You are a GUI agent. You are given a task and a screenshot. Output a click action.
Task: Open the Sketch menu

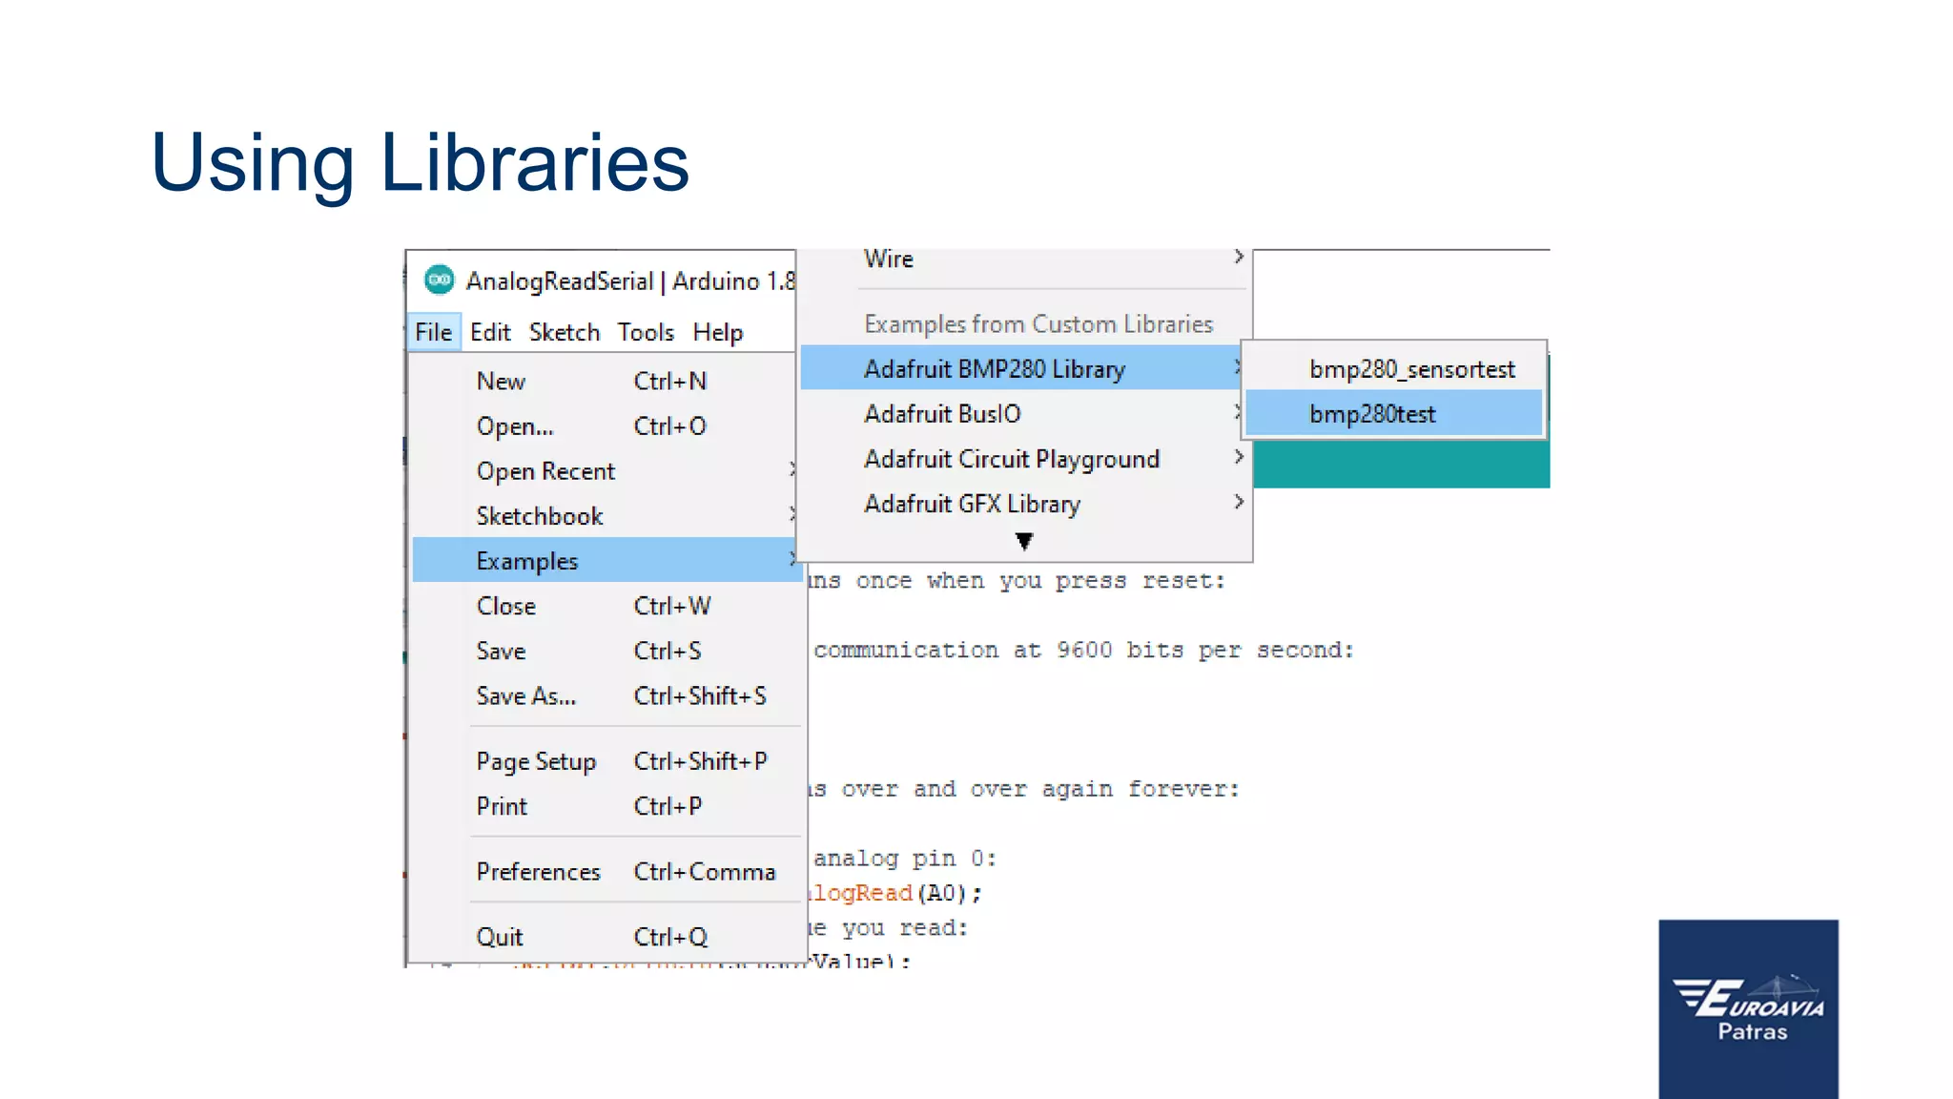coord(564,332)
